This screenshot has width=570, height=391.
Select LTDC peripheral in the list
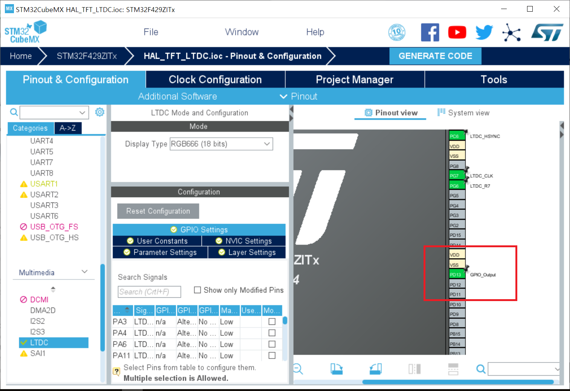pyautogui.click(x=54, y=342)
